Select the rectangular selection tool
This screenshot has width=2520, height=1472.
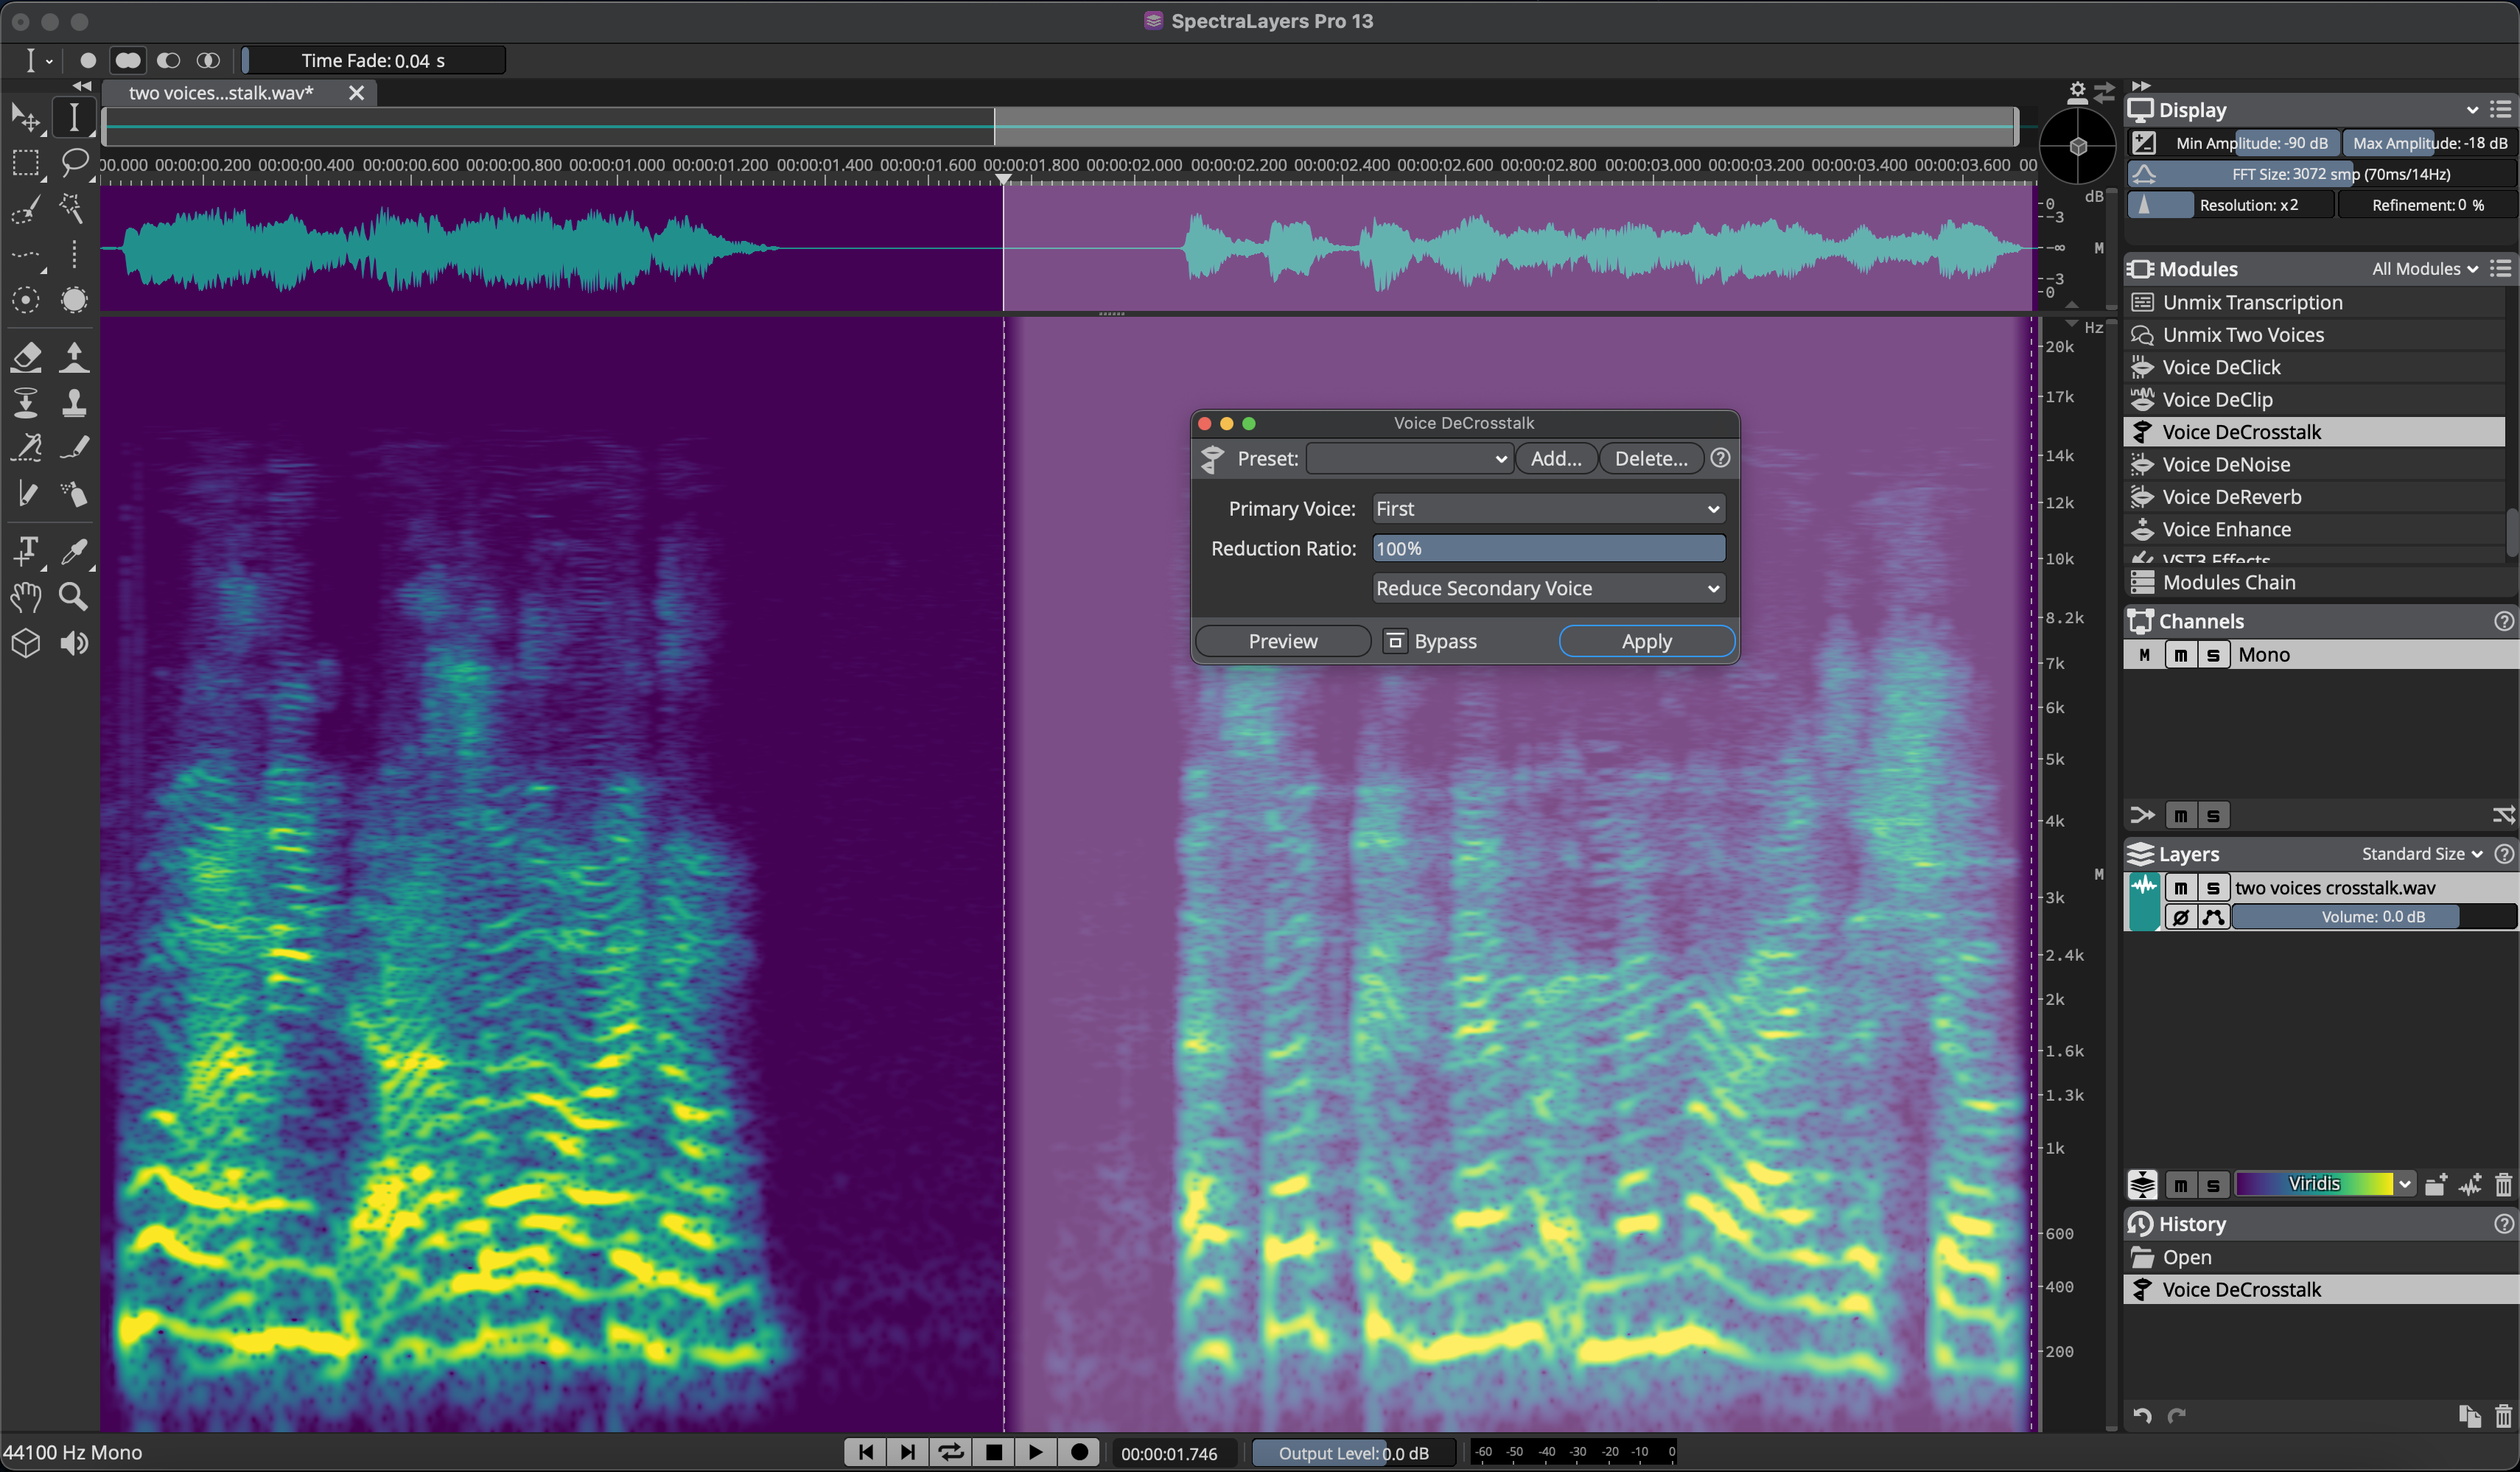[x=25, y=163]
